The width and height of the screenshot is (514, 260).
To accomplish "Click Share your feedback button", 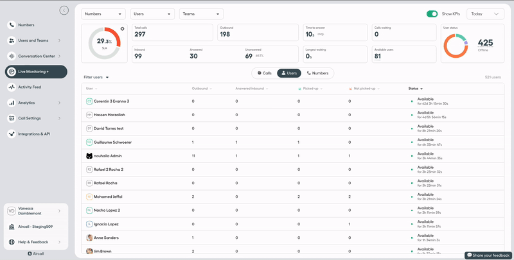I will coord(487,255).
